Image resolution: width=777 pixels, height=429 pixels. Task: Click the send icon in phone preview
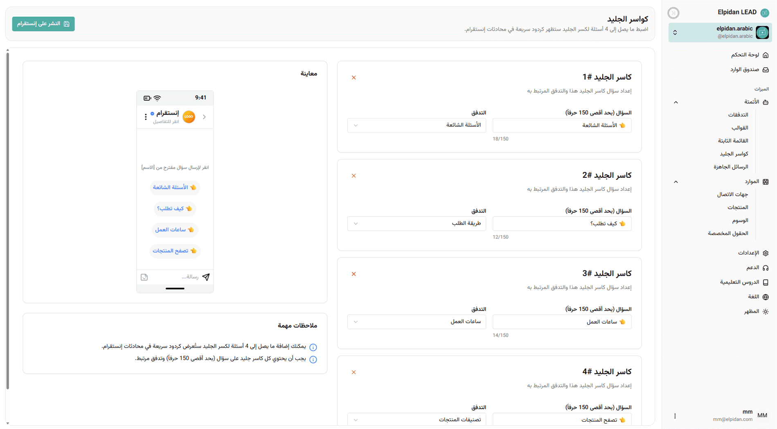(x=206, y=277)
